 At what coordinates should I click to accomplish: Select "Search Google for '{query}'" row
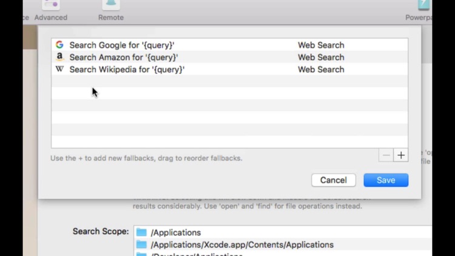[x=229, y=45]
